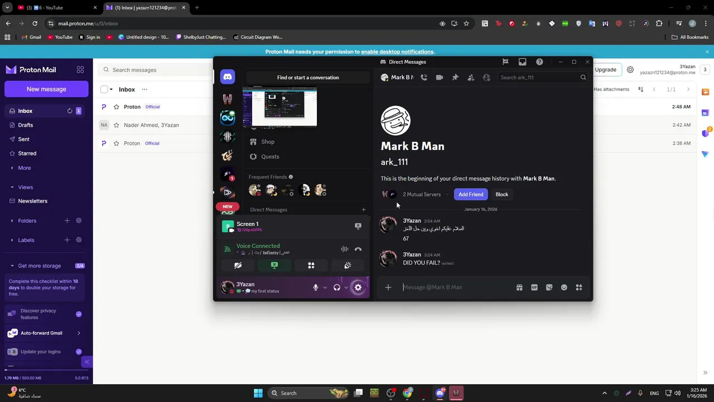Viewport: 714px width, 402px height.
Task: Block Mark B Man
Action: 501,194
